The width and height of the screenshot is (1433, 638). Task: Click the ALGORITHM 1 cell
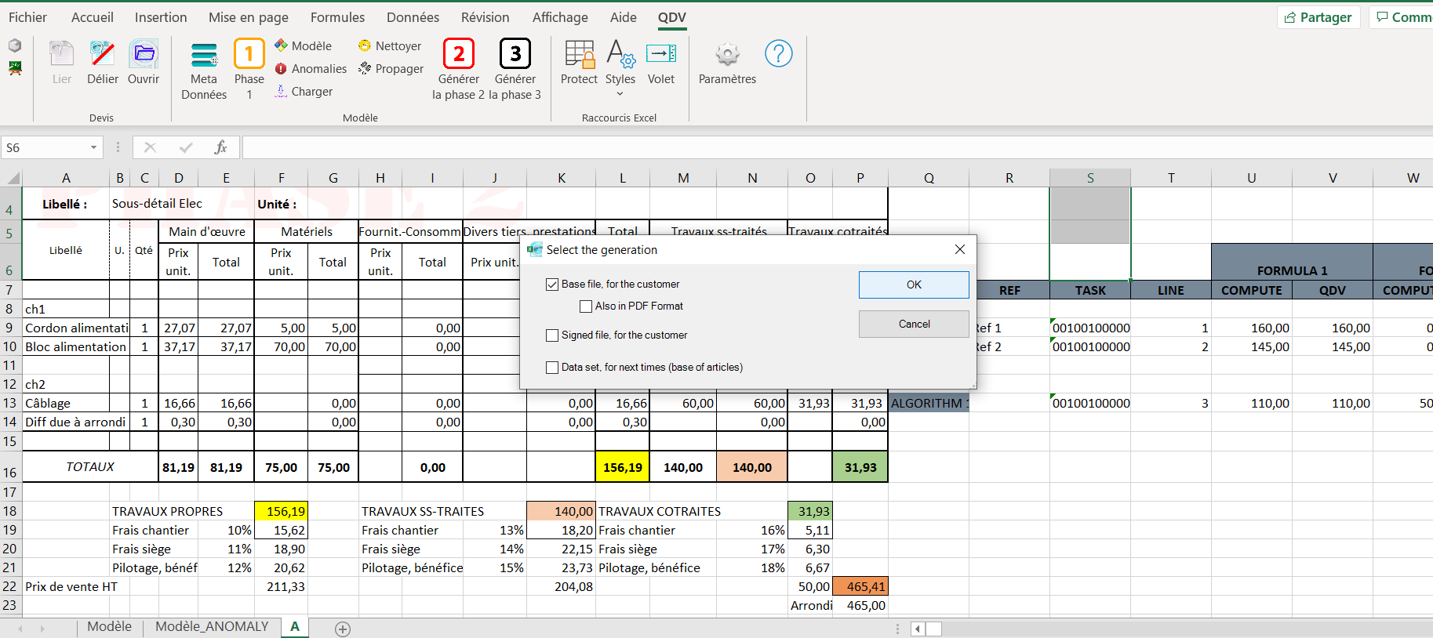click(929, 403)
